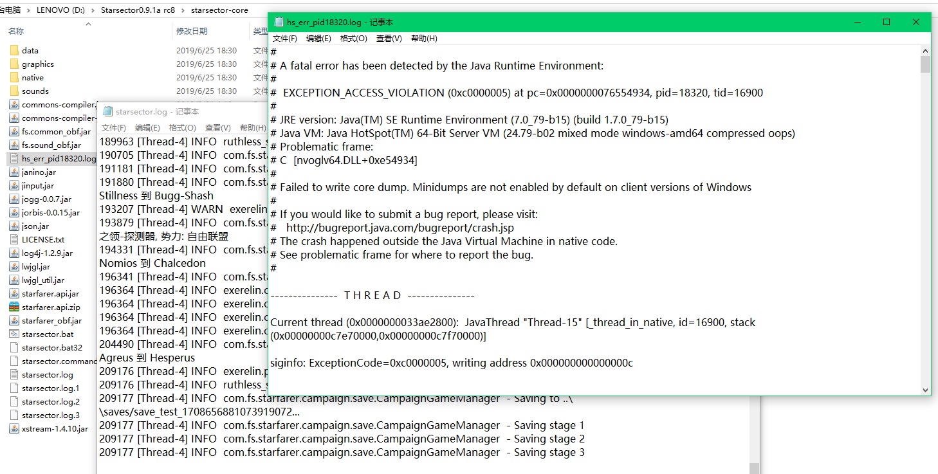Open the data folder icon

pyautogui.click(x=14, y=50)
